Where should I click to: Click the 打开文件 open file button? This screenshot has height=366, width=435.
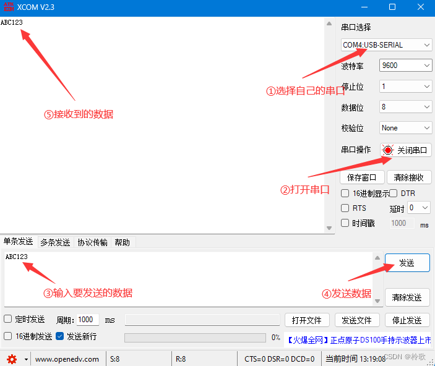click(x=307, y=320)
